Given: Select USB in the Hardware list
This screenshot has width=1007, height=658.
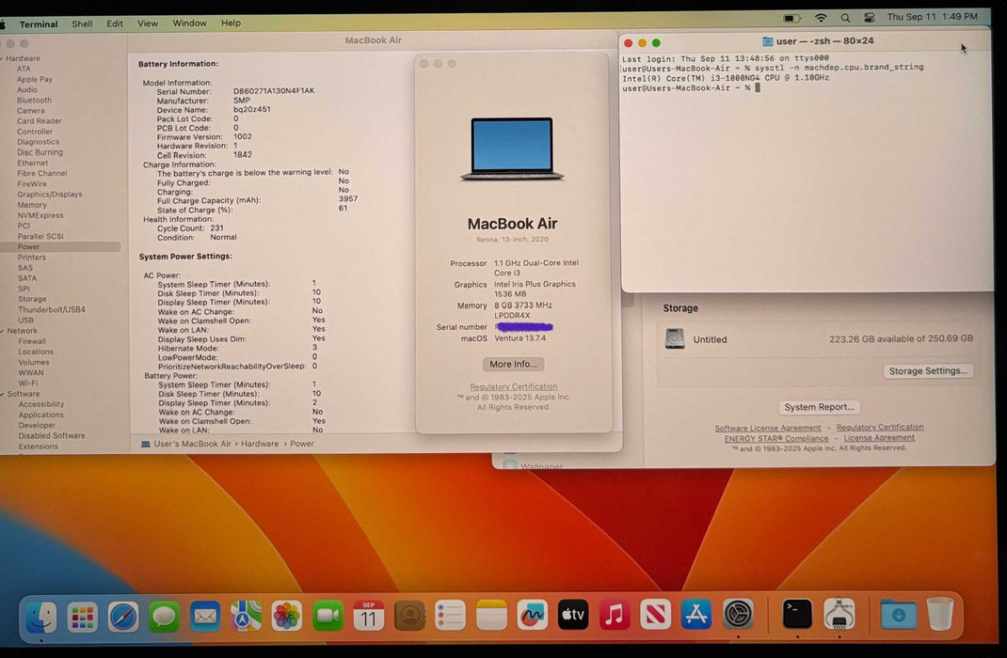Looking at the screenshot, I should click(25, 320).
